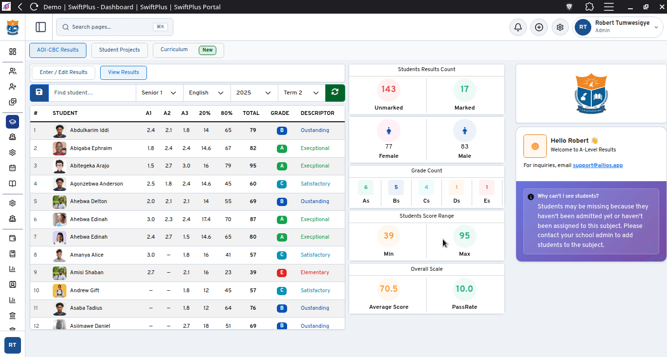Expand the Senior 1 class dropdown
Viewport: 667px width, 357px height.
click(x=159, y=93)
